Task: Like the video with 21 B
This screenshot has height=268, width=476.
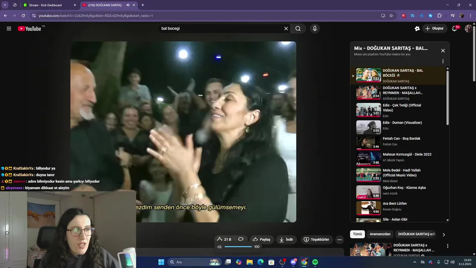Action: click(x=224, y=239)
